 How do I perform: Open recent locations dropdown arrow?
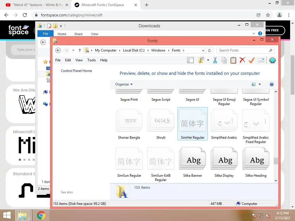coord(73,50)
